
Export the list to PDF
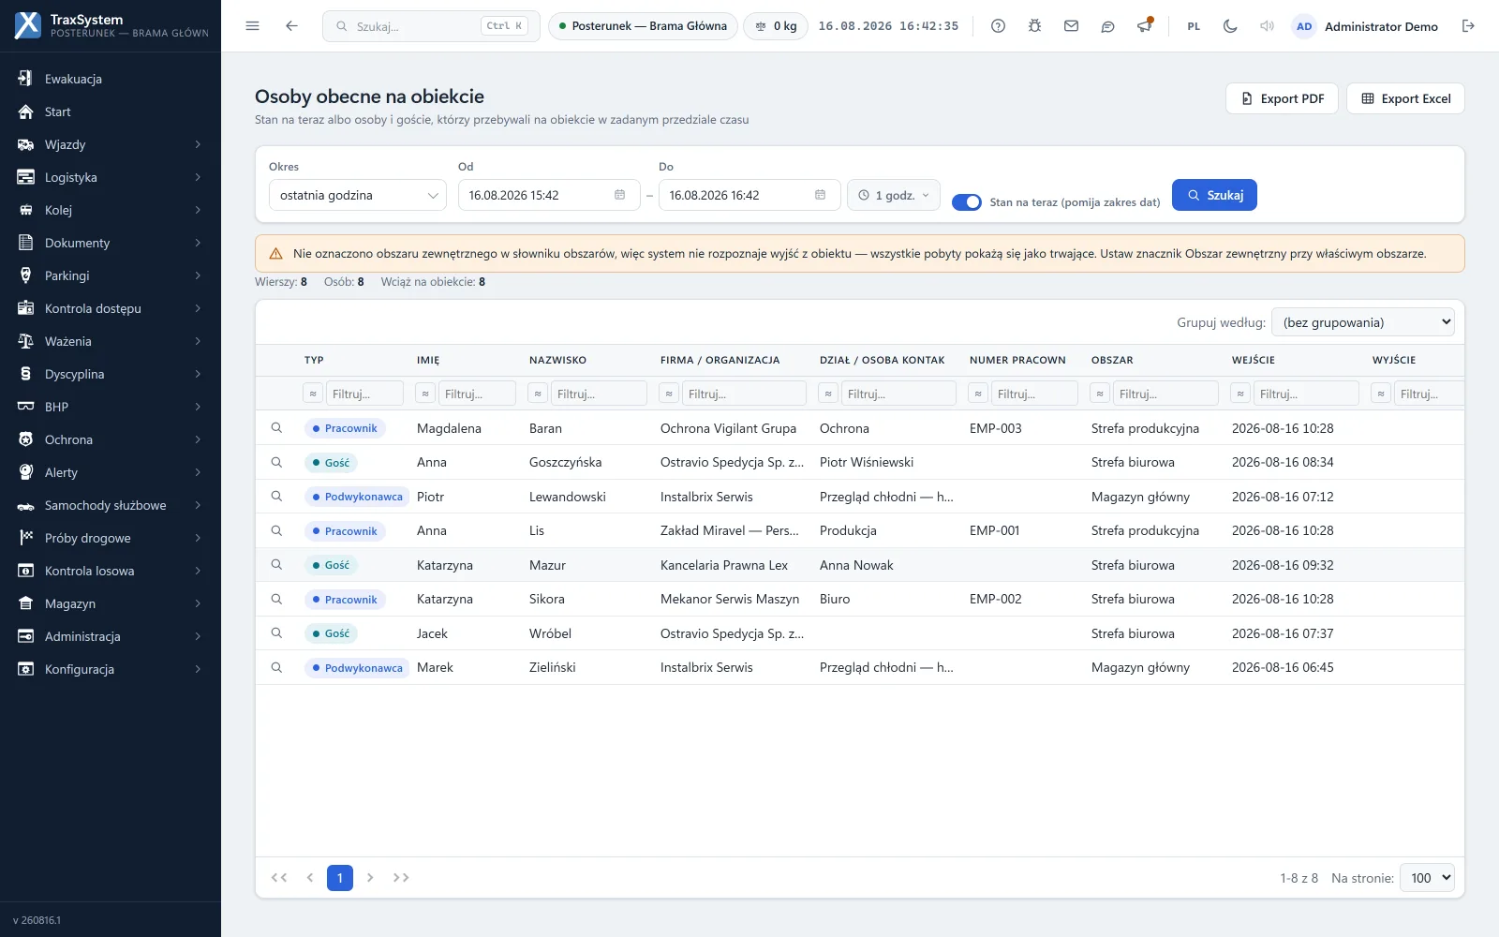click(1282, 98)
